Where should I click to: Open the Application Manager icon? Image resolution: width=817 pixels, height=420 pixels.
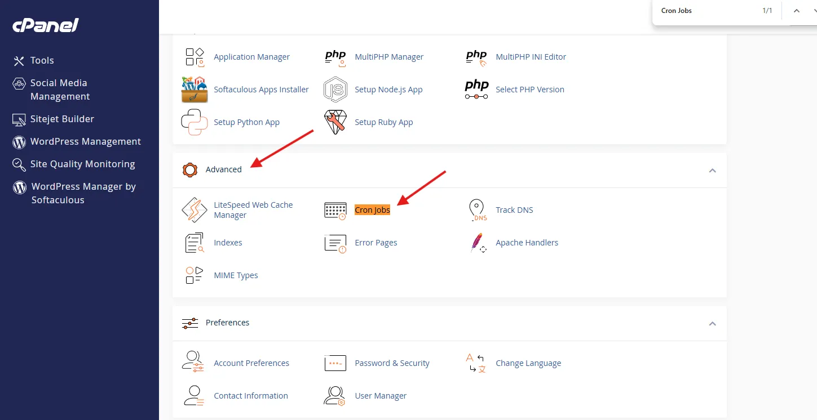point(195,57)
